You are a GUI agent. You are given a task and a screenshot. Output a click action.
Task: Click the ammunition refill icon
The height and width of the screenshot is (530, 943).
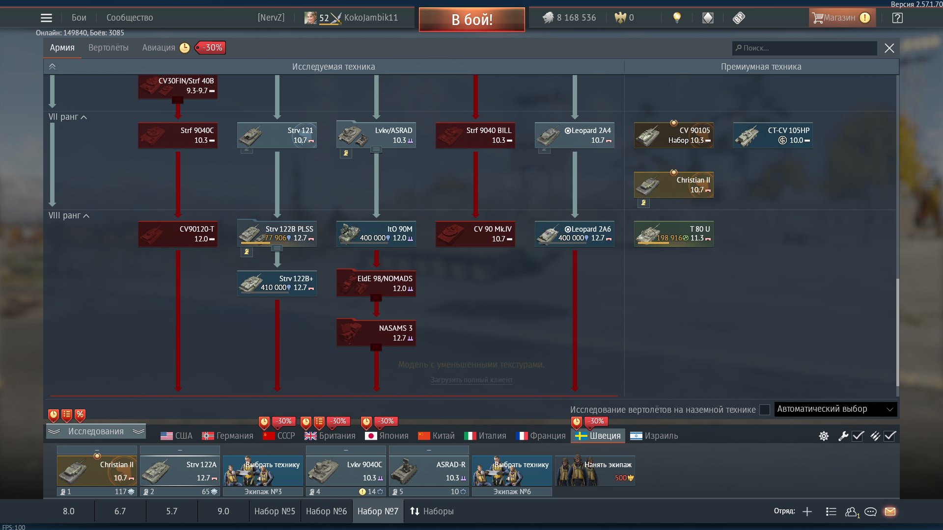point(875,436)
